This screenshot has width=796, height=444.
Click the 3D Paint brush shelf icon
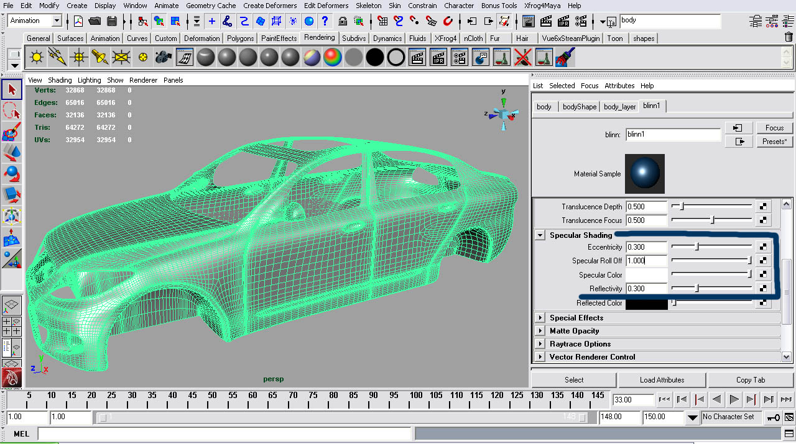(565, 58)
